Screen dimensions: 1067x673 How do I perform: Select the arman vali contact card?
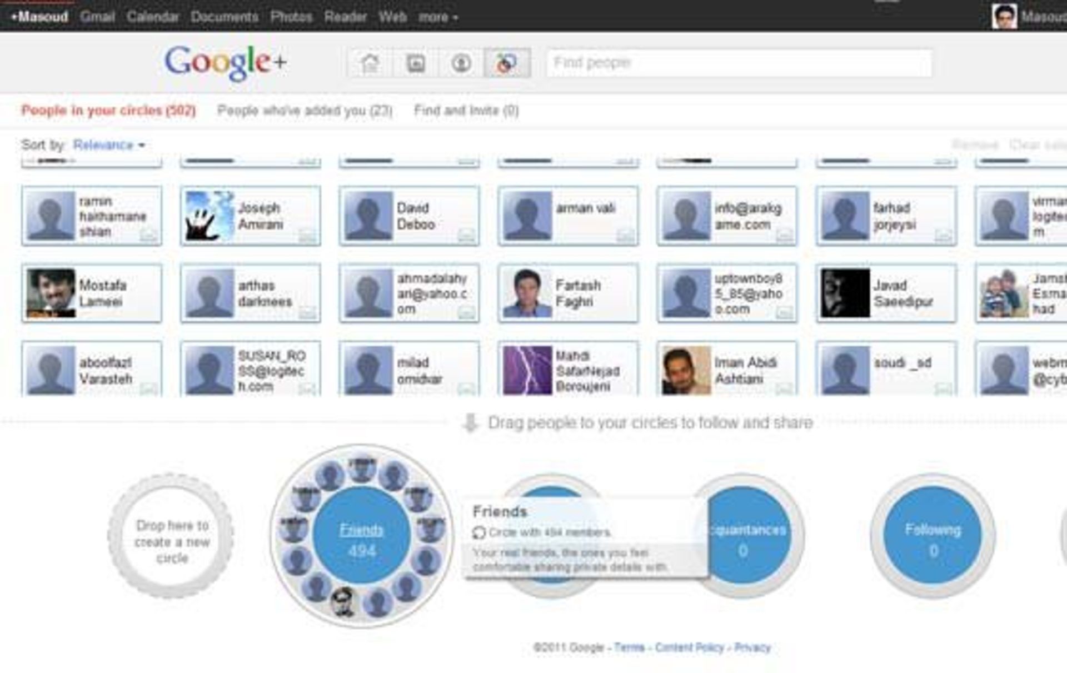point(568,216)
